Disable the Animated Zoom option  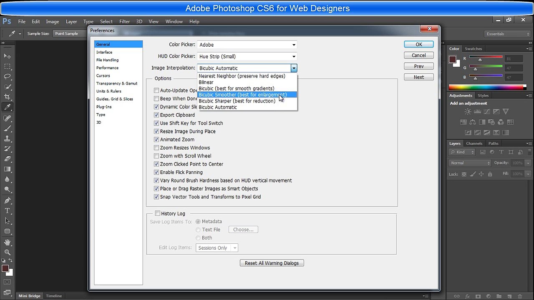[156, 140]
